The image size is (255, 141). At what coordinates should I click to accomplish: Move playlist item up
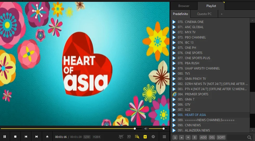coord(182,137)
